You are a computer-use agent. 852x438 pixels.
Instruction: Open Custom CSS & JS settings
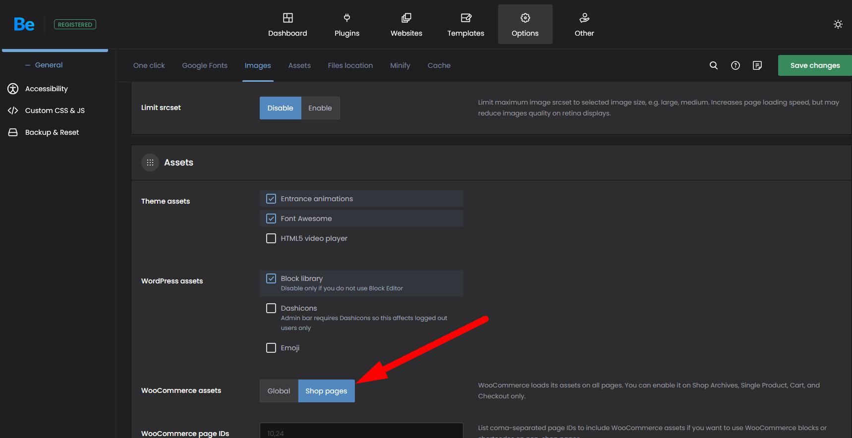click(55, 110)
